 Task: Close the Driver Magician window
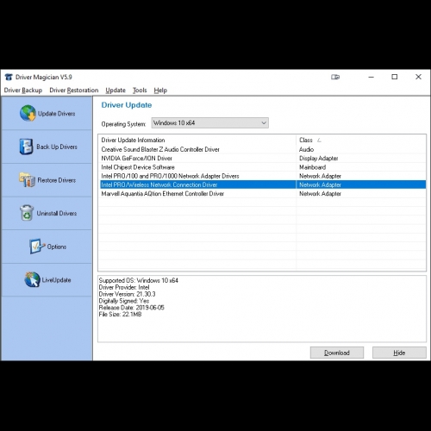click(419, 77)
